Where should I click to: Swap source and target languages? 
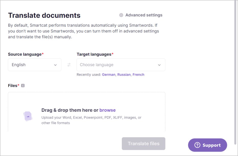69,65
